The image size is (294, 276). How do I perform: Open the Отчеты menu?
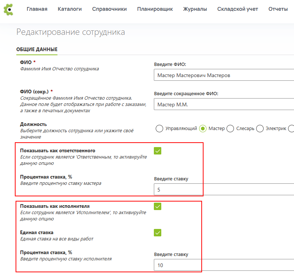[278, 9]
